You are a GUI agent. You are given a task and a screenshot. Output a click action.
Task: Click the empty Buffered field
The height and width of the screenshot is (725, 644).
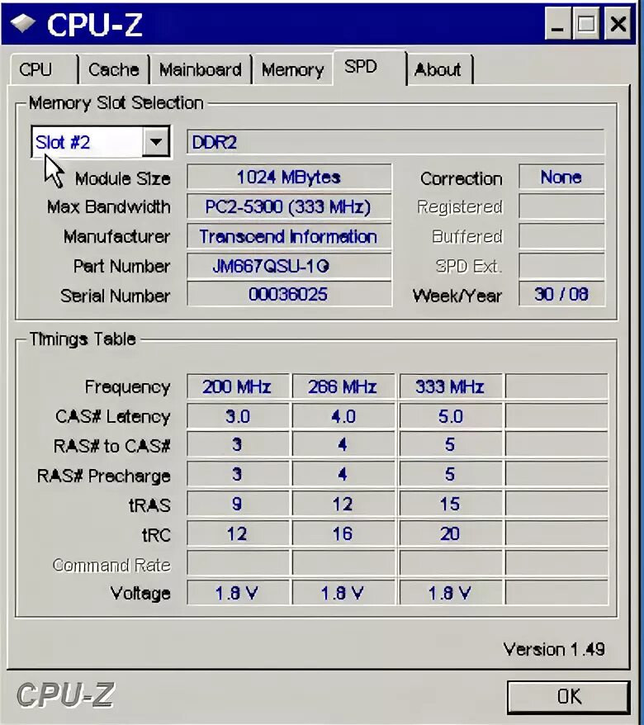point(561,236)
